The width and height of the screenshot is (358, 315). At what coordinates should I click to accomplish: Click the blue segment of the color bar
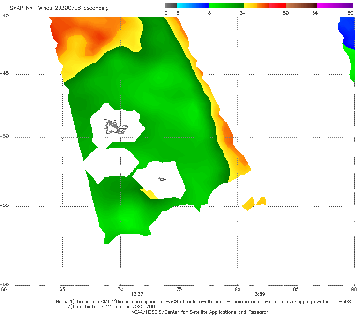[x=193, y=6]
